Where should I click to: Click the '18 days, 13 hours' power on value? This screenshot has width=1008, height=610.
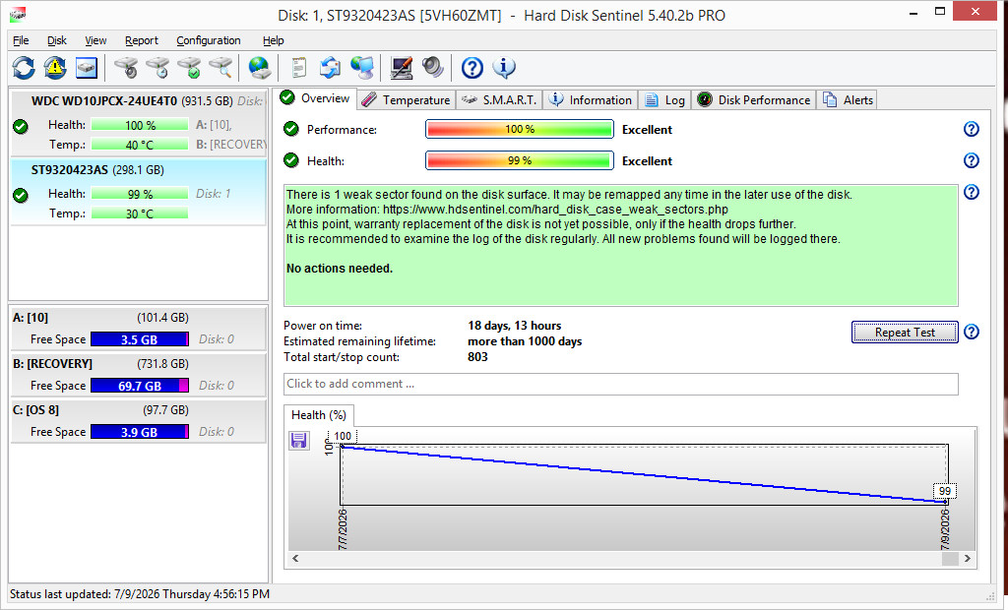coord(514,326)
